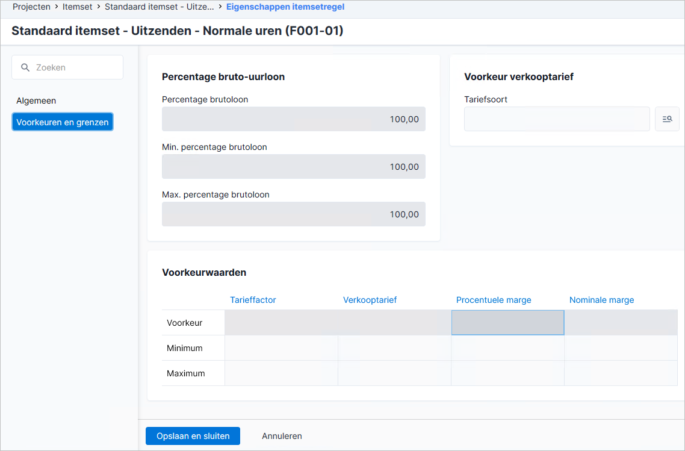Click the Min. percentage brutoloon field

coord(294,167)
